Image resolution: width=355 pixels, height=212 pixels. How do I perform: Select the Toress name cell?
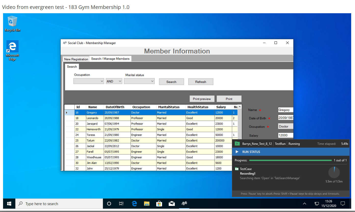(x=95, y=135)
